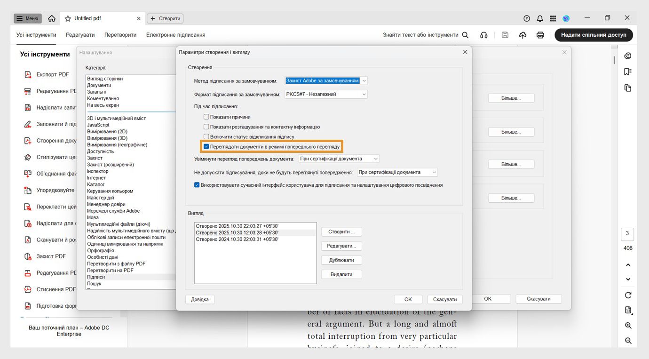Click Скасувати in Параметри створення і вигляду dialog
649x359 pixels.
tap(445, 299)
